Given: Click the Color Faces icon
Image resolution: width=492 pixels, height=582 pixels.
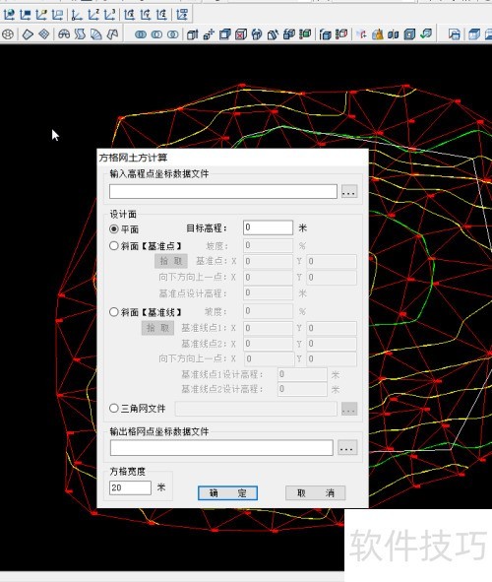Looking at the screenshot, I should [305, 34].
